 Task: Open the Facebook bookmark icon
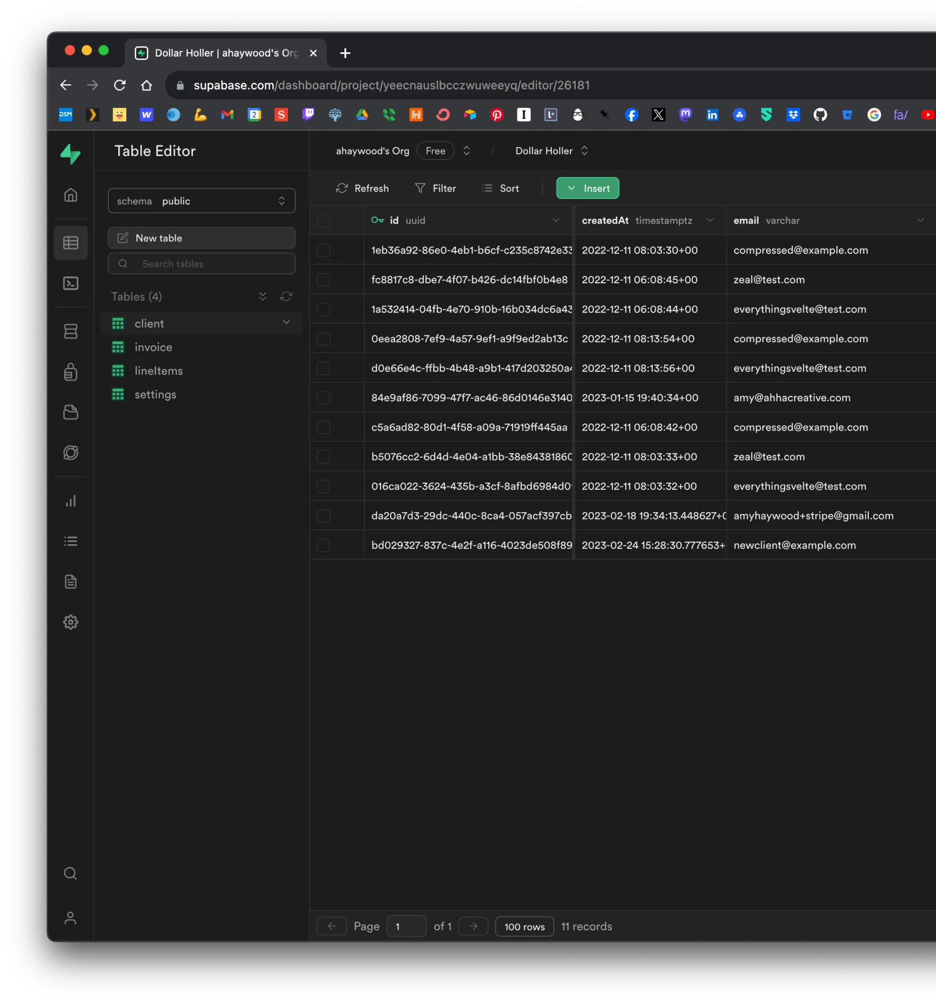(632, 115)
